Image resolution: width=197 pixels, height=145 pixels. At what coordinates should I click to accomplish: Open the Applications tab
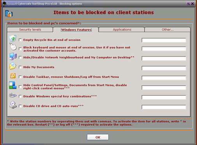click(x=122, y=30)
